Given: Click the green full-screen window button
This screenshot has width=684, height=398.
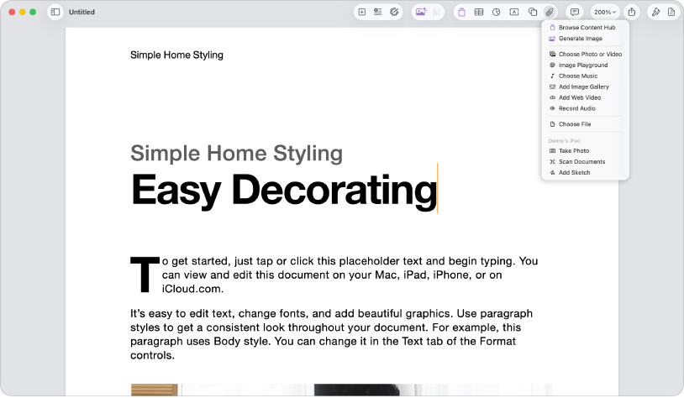Looking at the screenshot, I should click(33, 13).
